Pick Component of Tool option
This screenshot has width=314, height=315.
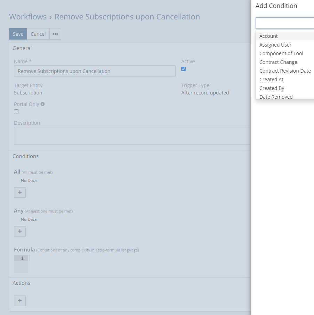coord(281,53)
